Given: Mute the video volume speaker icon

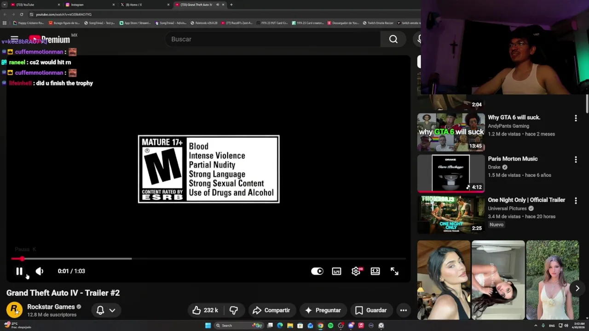Looking at the screenshot, I should point(40,271).
